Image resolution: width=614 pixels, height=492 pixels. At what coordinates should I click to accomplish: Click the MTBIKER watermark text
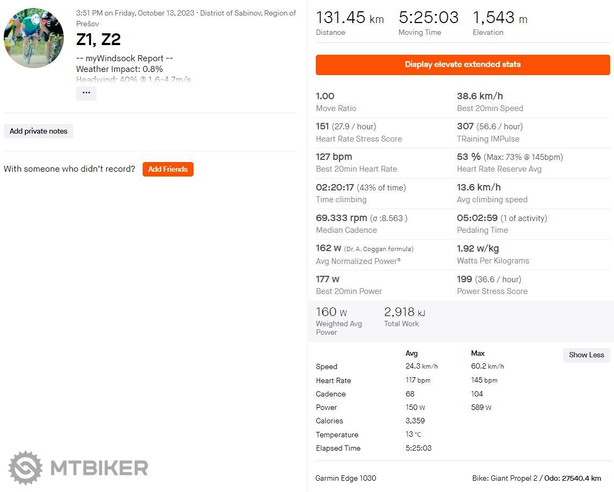[99, 468]
